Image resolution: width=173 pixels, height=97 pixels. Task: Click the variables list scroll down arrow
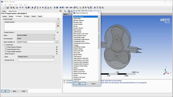point(99,80)
